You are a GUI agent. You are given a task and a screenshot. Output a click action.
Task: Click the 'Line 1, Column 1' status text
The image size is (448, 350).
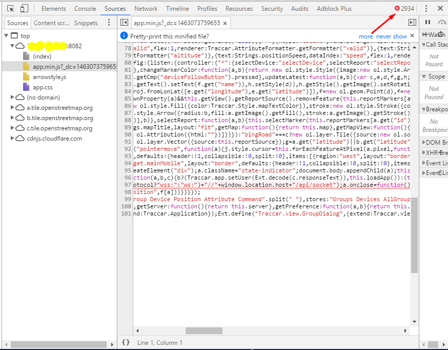(160, 343)
